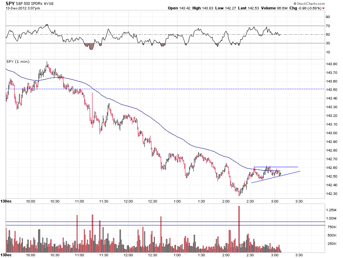Click the volume spike bar near 12:40
343x258 pixels.
[x=161, y=234]
